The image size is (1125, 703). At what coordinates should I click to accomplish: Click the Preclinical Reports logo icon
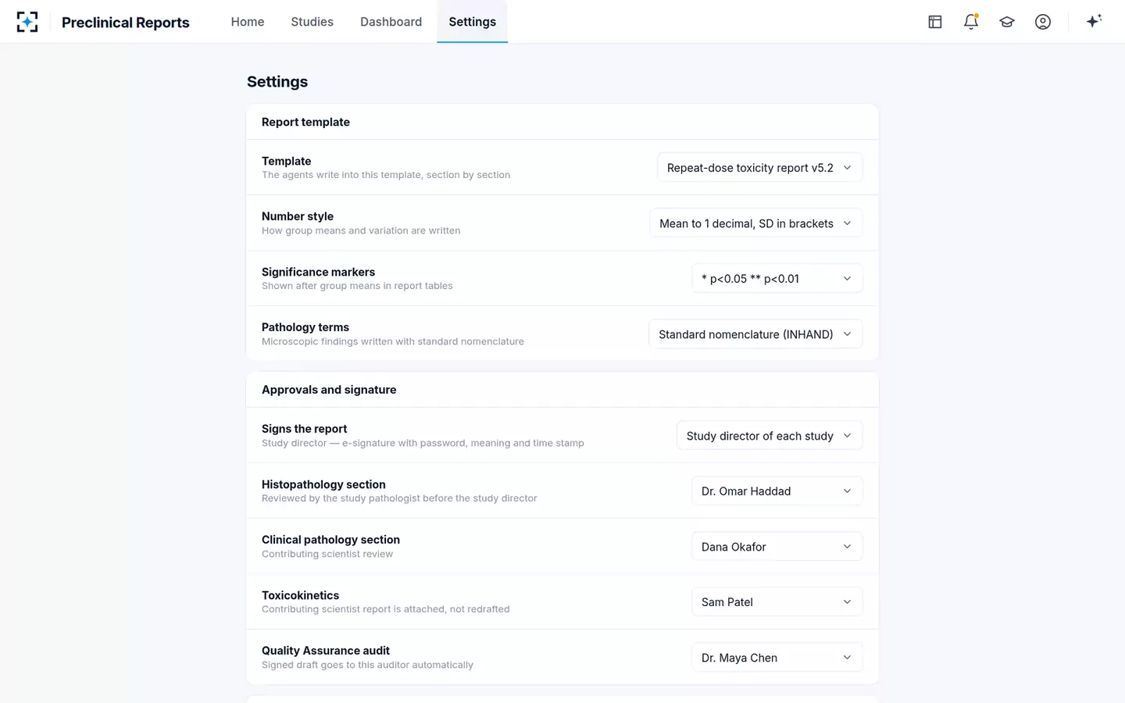27,22
